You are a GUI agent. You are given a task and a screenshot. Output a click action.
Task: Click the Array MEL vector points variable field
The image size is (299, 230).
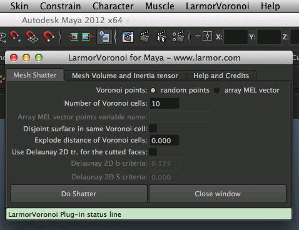click(x=180, y=117)
